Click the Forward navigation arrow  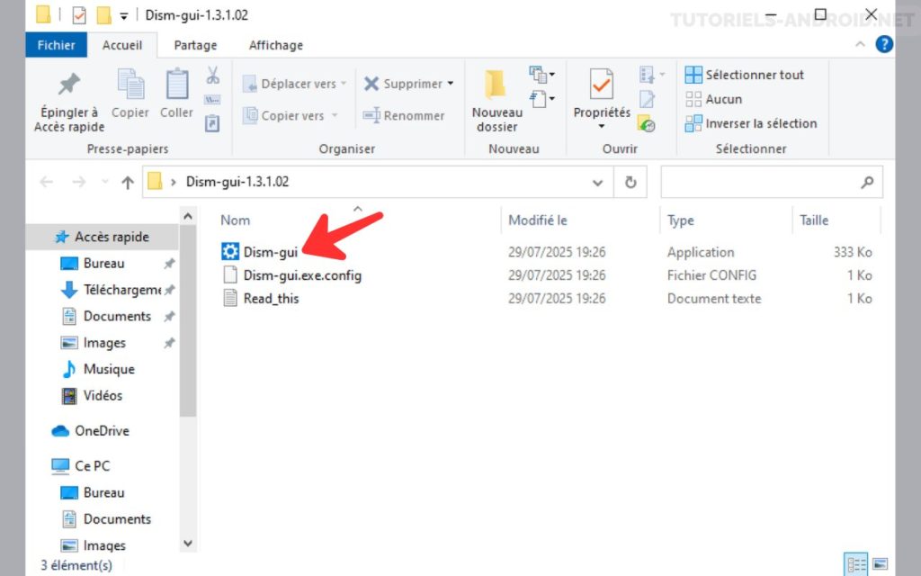click(79, 182)
